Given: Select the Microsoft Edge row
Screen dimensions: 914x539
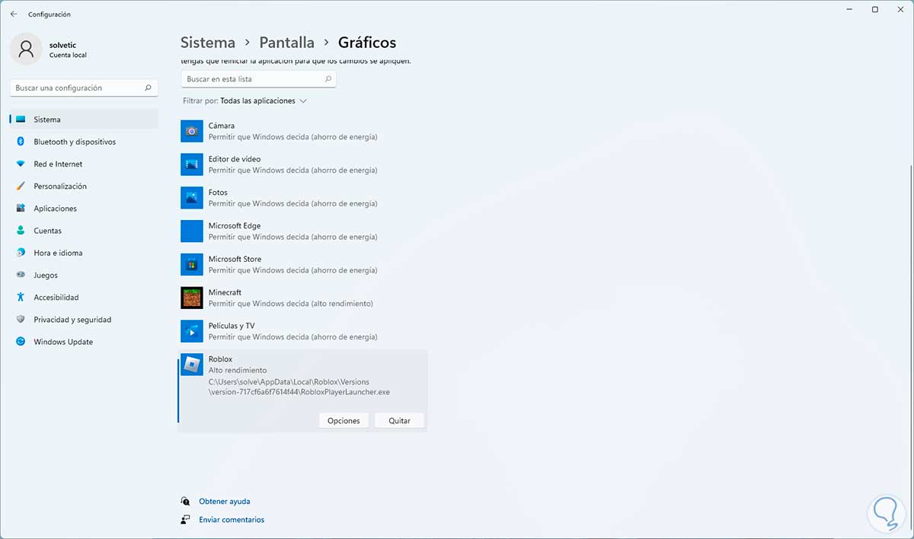Looking at the screenshot, I should pos(302,231).
